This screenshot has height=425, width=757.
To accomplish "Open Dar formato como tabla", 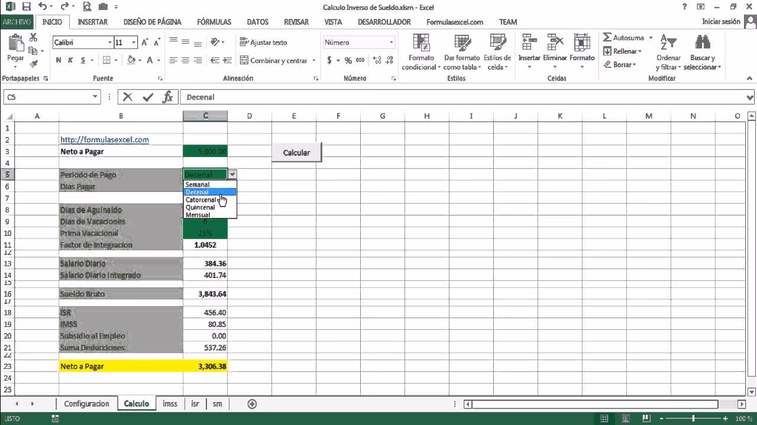I will pos(461,52).
